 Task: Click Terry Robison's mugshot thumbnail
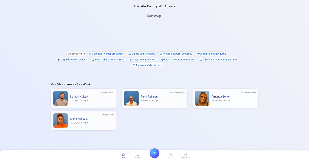coord(131,98)
